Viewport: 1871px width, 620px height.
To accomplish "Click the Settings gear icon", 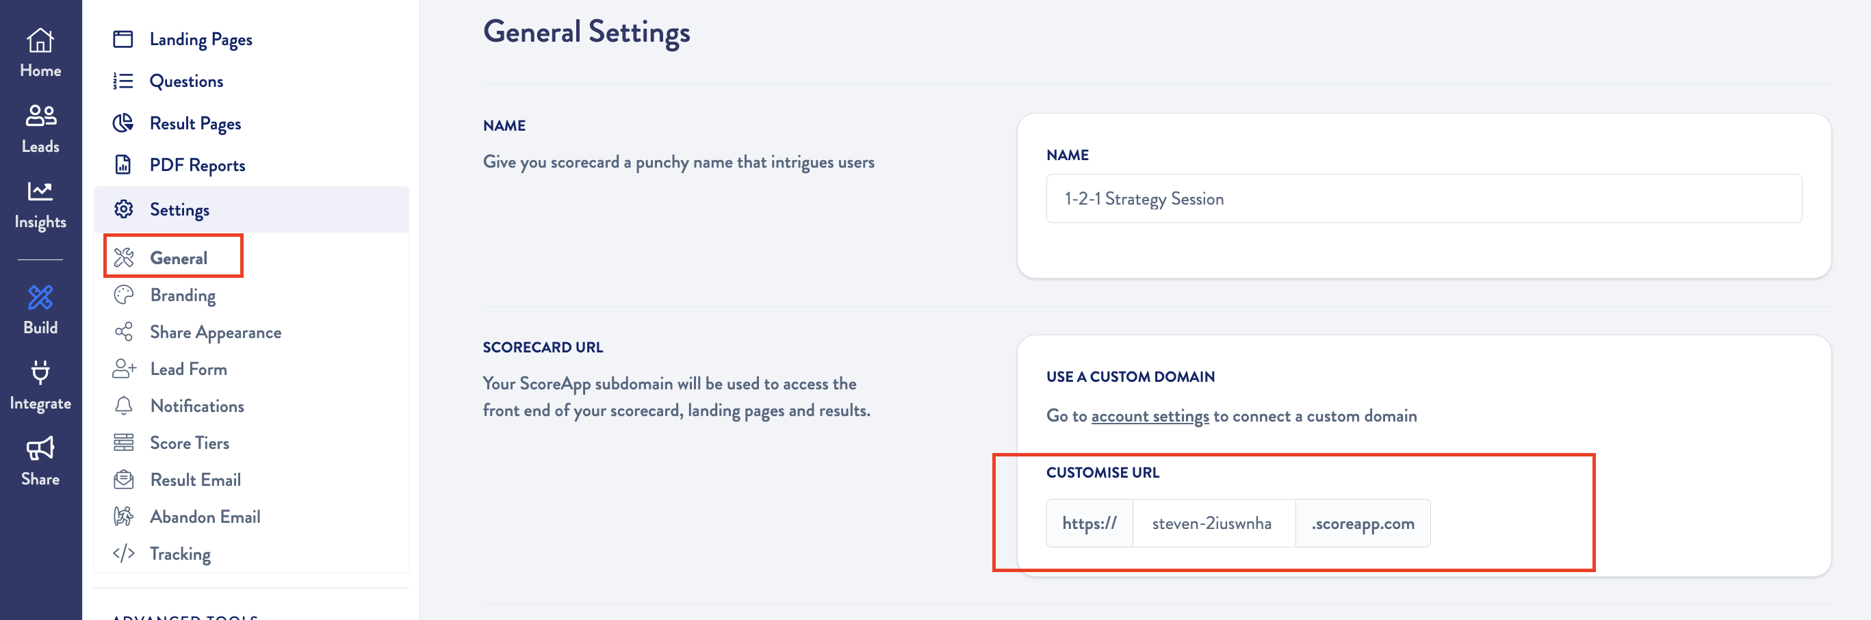I will click(123, 210).
